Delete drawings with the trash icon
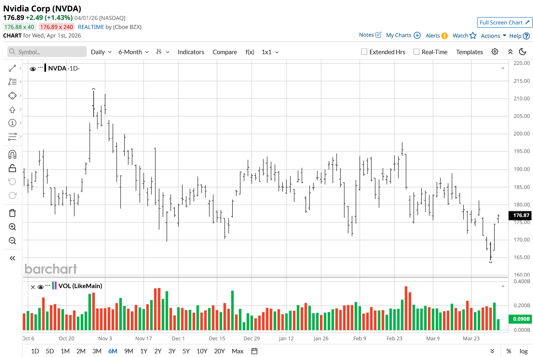533x357 pixels. tap(12, 213)
